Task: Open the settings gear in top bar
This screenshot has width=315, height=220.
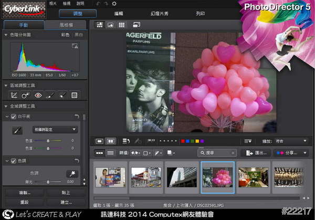Action: point(114,4)
